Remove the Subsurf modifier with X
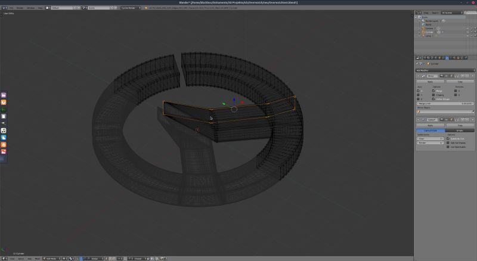477x261 pixels. point(472,120)
